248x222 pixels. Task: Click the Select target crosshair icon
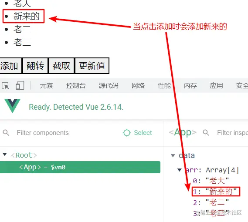127,133
